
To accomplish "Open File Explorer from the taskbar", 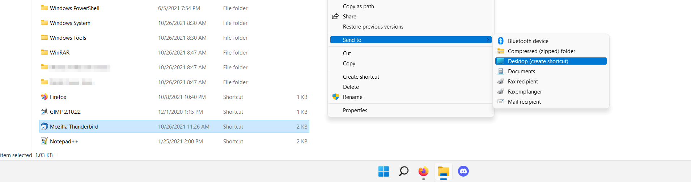I will pyautogui.click(x=444, y=171).
